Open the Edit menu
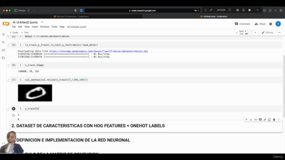Screen dimensions: 285x160 20,27
